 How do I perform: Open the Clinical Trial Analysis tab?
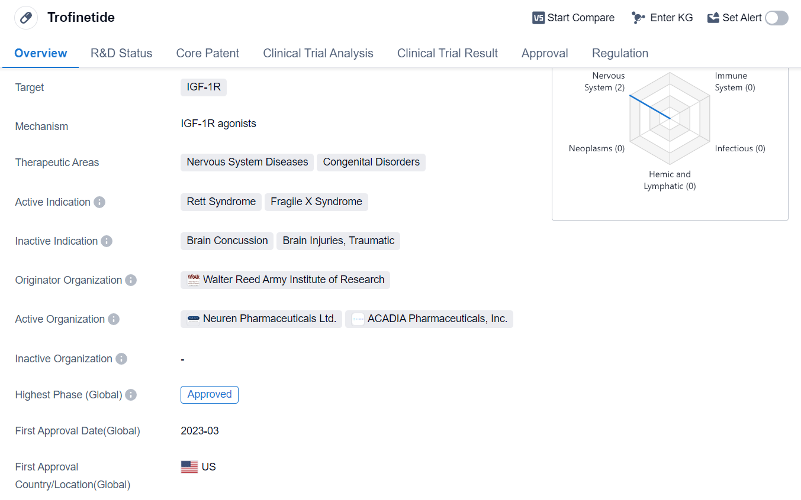point(318,53)
